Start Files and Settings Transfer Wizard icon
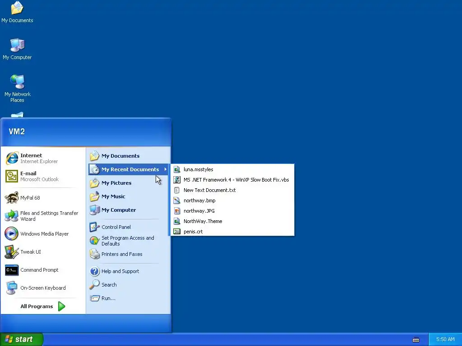Image resolution: width=462 pixels, height=346 pixels. point(12,216)
